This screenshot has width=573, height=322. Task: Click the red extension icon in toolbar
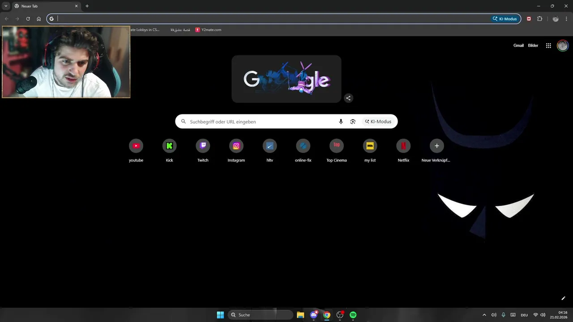529,19
